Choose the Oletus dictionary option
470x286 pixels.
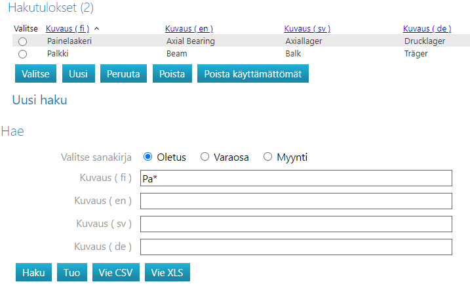point(147,157)
